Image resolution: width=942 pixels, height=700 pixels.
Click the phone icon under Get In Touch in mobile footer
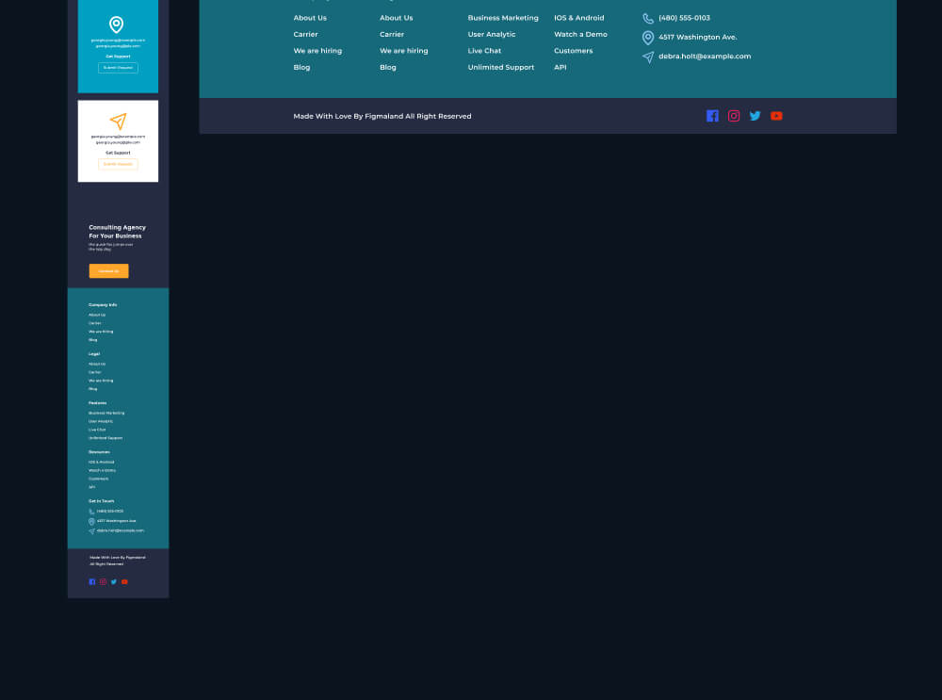pos(91,512)
